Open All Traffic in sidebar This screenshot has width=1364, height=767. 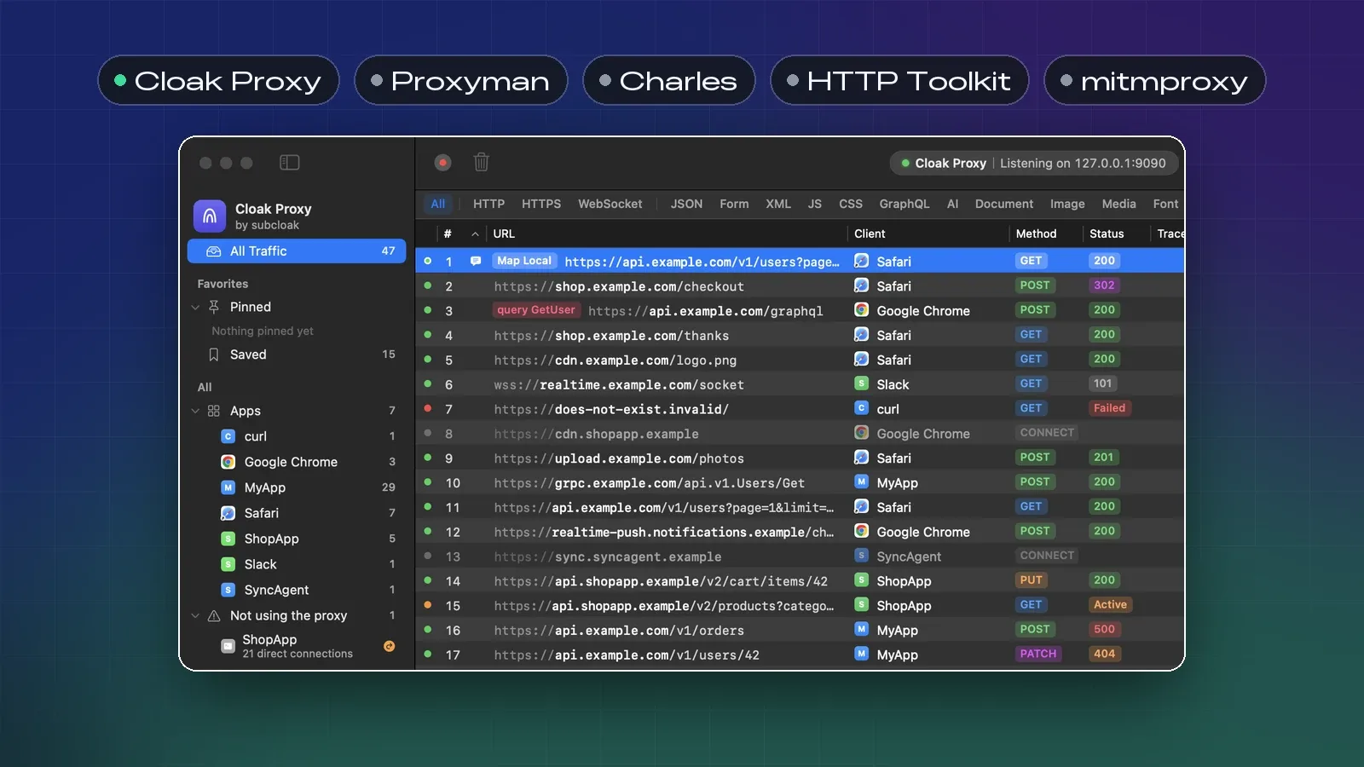point(297,251)
